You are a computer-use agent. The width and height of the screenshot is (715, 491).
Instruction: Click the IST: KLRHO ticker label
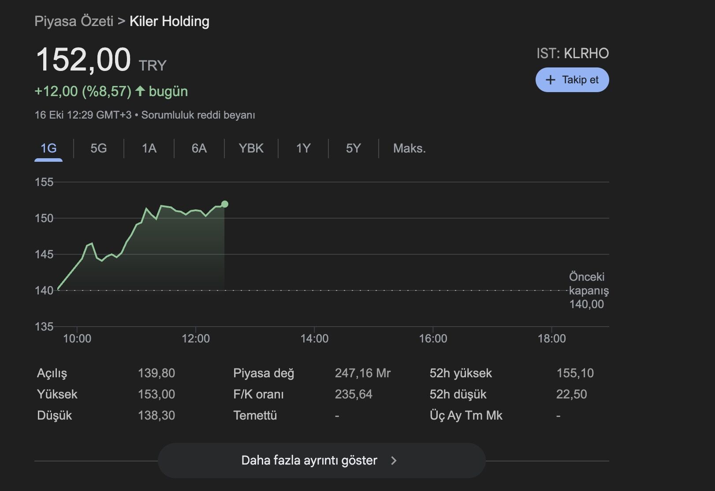coord(572,53)
